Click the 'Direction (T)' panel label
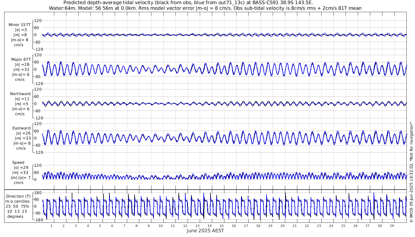This screenshot has height=237, width=415. pos(18,196)
